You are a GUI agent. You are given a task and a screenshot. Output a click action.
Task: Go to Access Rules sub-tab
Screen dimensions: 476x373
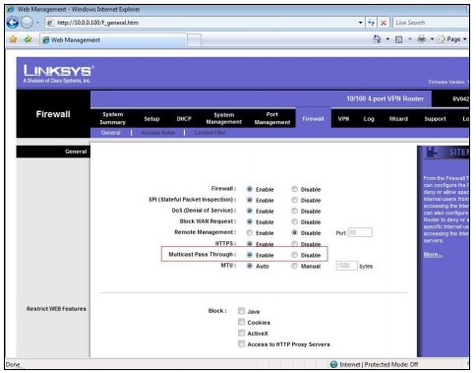(158, 133)
